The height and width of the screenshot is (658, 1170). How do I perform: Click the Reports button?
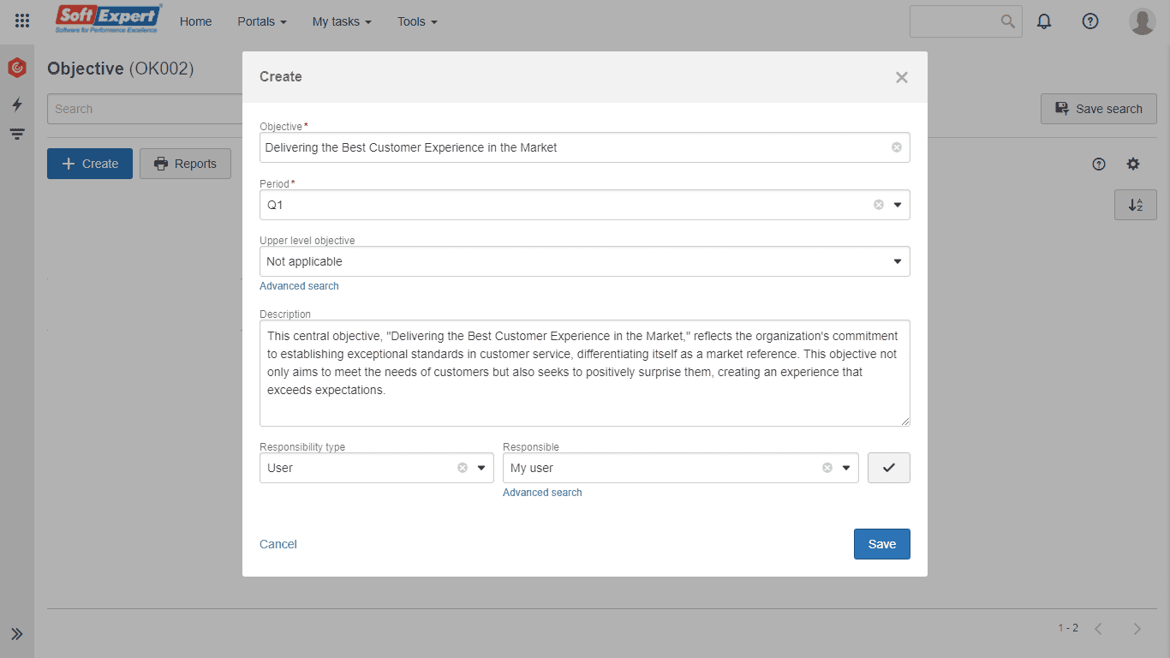tap(185, 164)
